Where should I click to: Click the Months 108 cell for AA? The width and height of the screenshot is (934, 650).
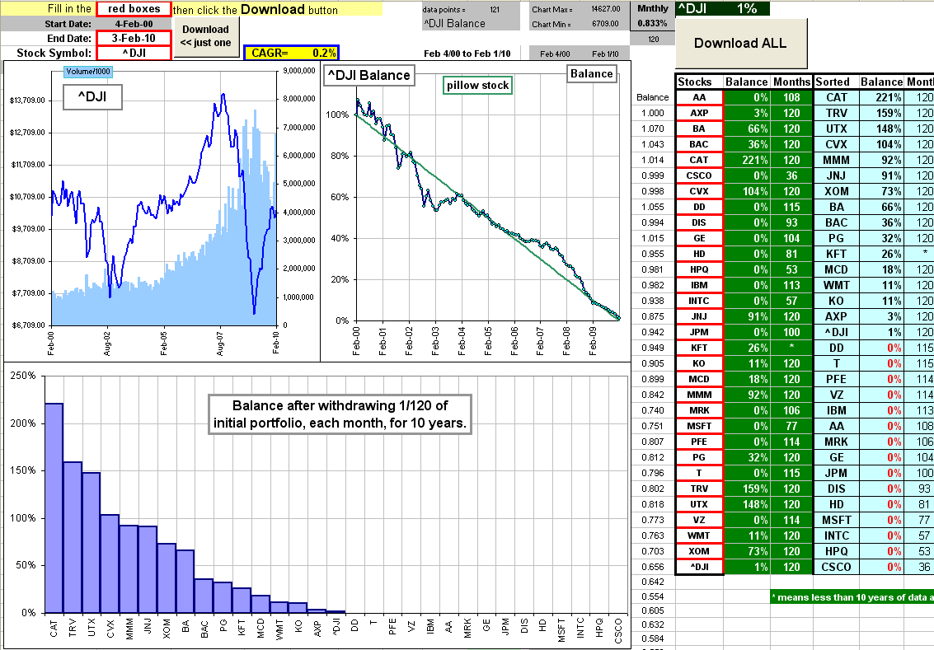[x=791, y=97]
